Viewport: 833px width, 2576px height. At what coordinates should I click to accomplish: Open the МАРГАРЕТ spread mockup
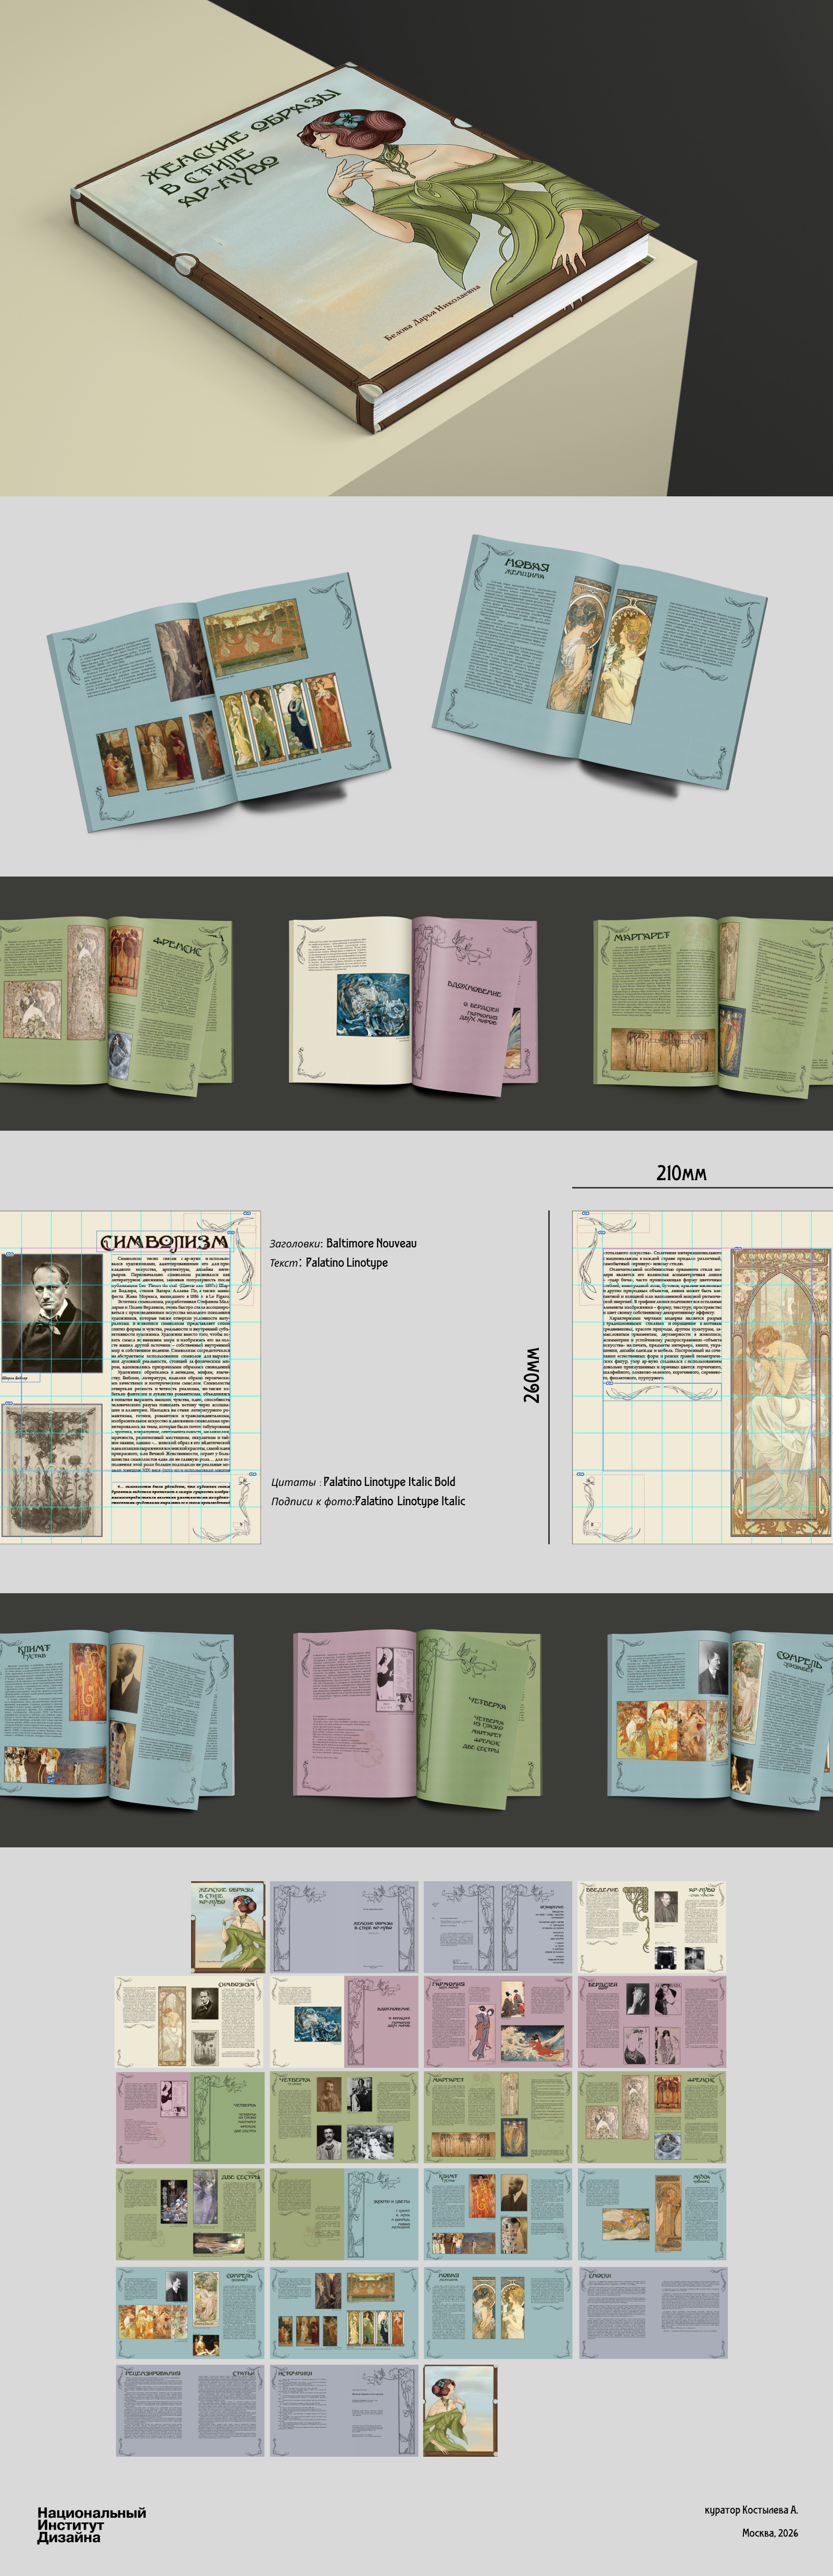point(712,1003)
